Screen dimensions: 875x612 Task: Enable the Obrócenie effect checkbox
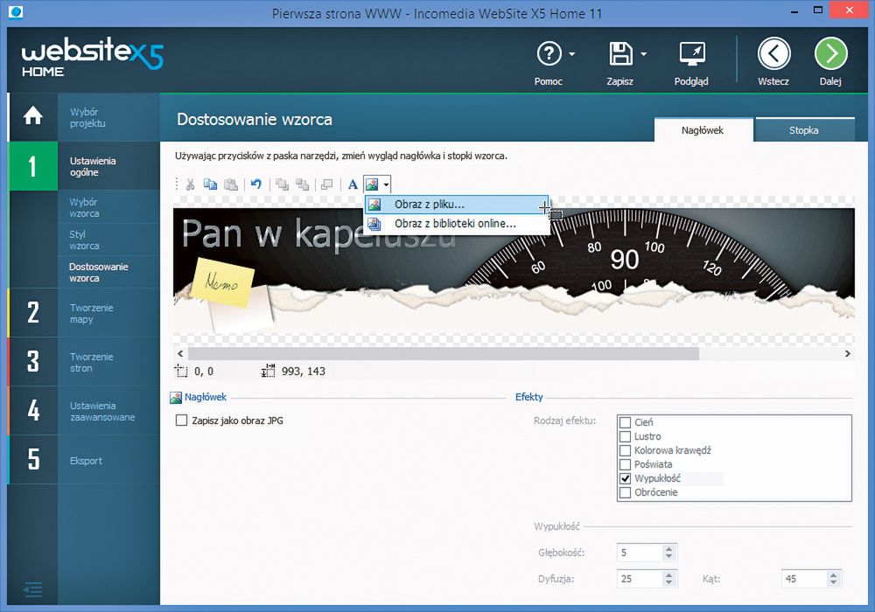[626, 492]
